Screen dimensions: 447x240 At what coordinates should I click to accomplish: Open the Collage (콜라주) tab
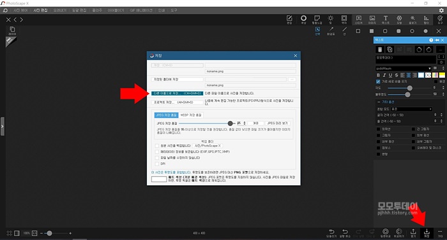coord(97,10)
